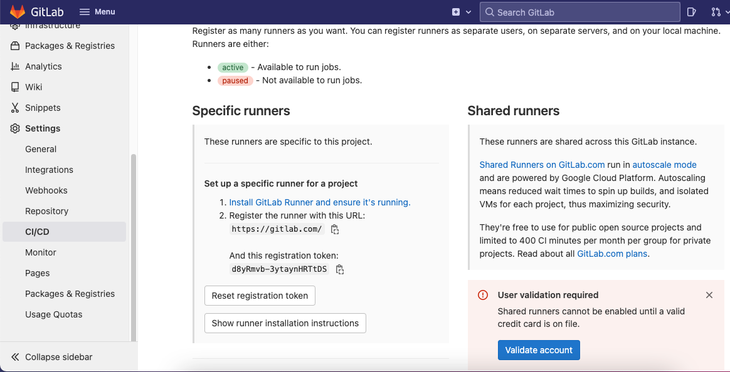Click the https://gitlab.com/ URL text
This screenshot has height=372, width=730.
[277, 229]
